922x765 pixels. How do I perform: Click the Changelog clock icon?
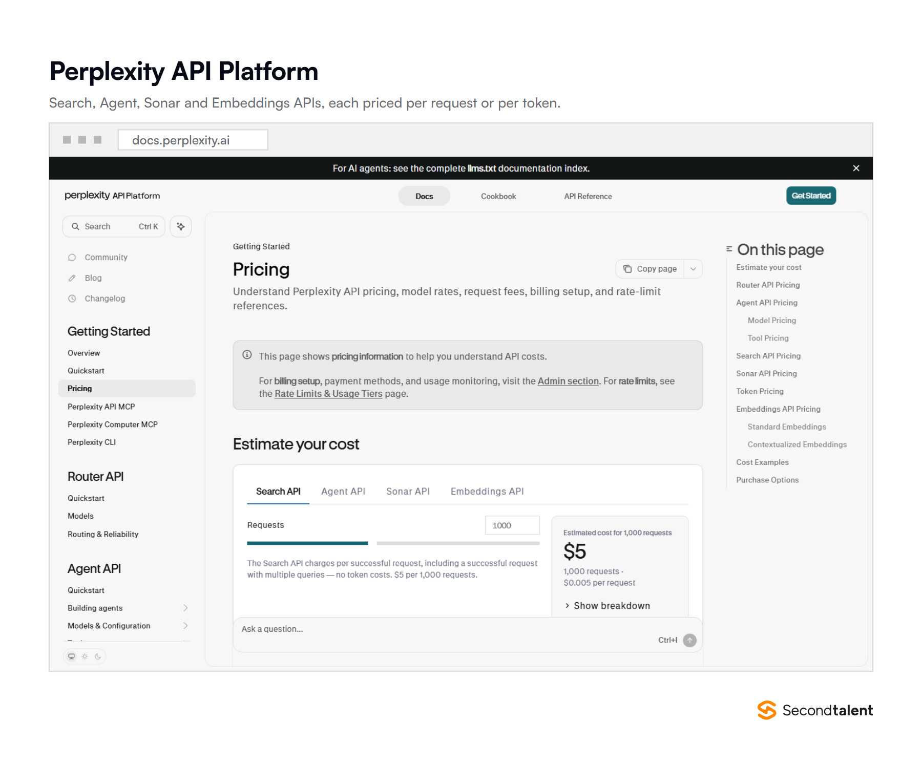[72, 299]
